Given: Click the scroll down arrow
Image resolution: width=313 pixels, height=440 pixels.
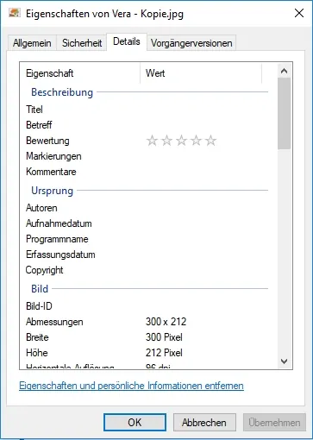Looking at the screenshot, I should 284,361.
